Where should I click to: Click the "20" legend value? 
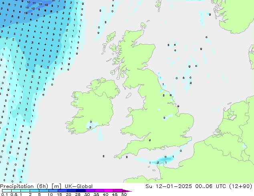pyautogui.click(x=69, y=194)
